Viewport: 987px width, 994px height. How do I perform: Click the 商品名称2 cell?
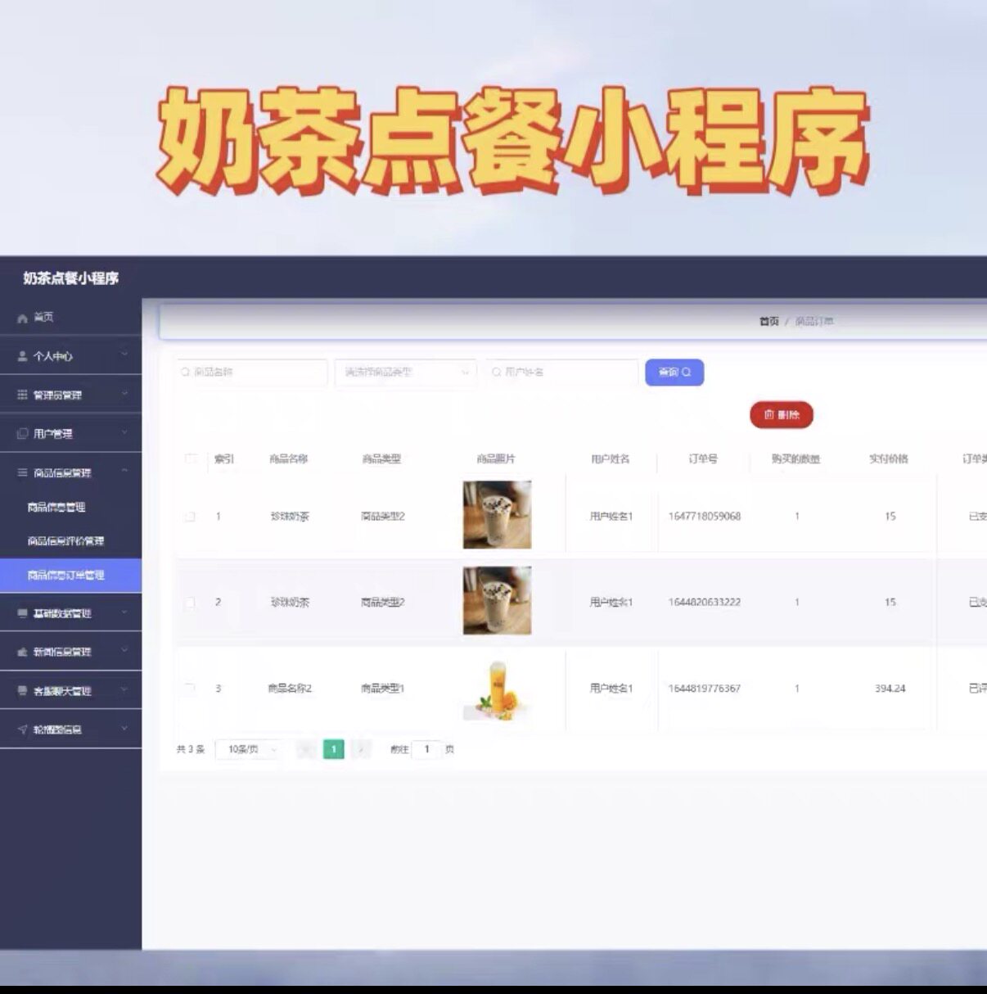[290, 689]
